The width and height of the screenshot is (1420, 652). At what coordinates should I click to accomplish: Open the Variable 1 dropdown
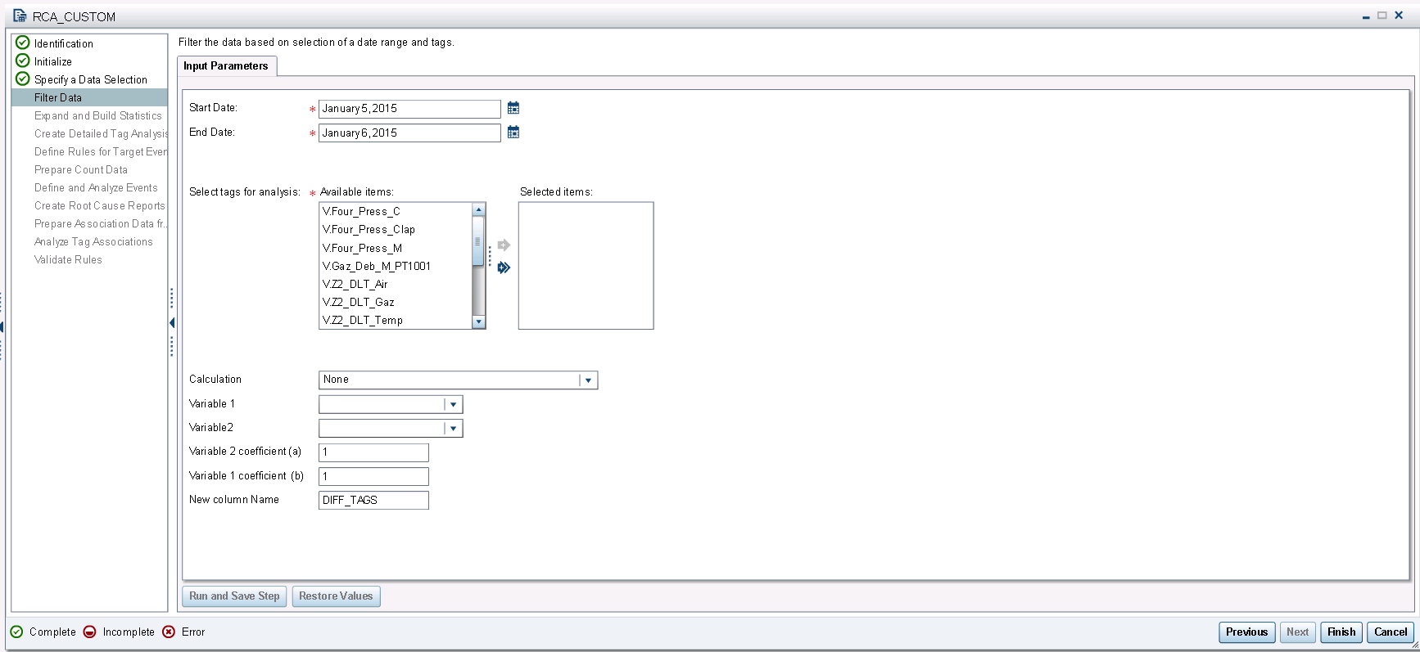point(453,404)
